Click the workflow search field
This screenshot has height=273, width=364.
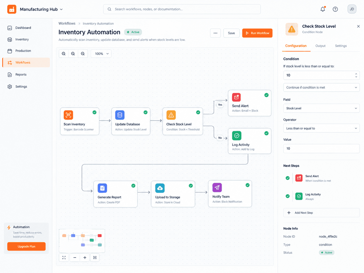(x=182, y=9)
